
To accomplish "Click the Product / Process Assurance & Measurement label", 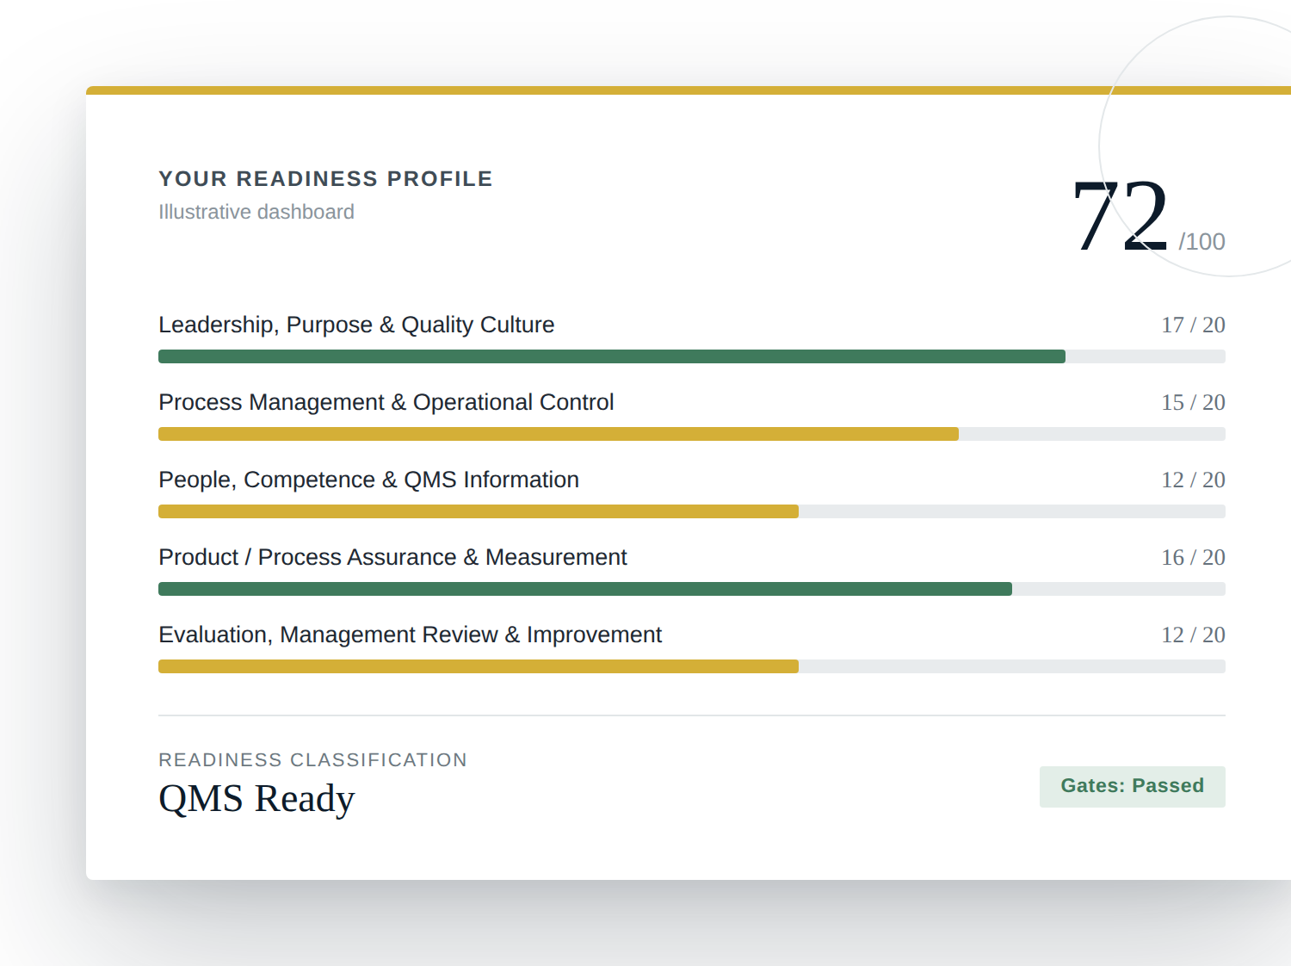I will (x=392, y=557).
